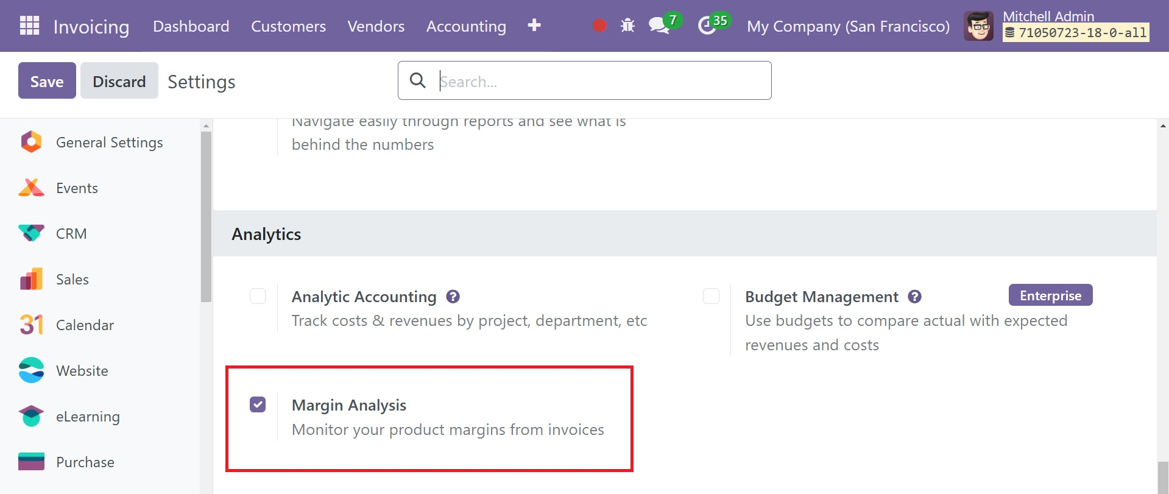
Task: Click the Margin Analysis label
Action: pos(349,405)
